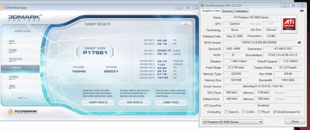Screen dimensions: 310x130
Task: Click the Transistors 2154M field
Action: 271,36
